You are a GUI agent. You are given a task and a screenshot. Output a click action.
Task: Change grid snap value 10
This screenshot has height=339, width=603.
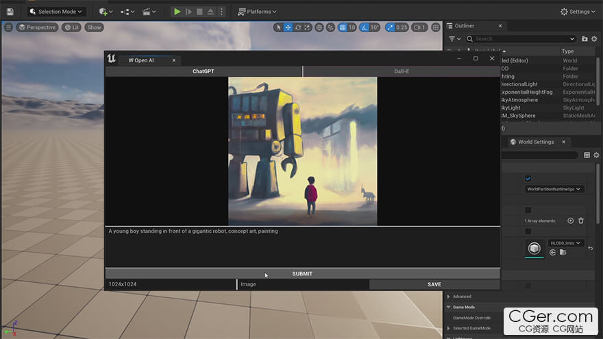(x=352, y=27)
